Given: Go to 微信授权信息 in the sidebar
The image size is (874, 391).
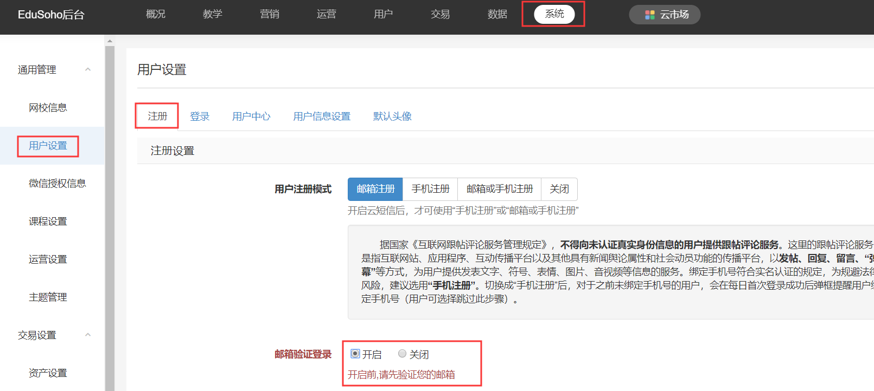Looking at the screenshot, I should (x=57, y=184).
